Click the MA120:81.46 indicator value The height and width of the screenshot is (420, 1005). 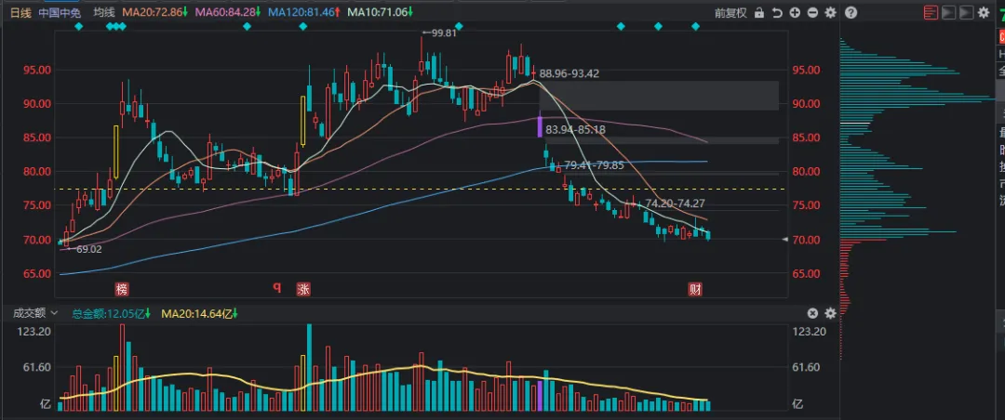point(304,12)
